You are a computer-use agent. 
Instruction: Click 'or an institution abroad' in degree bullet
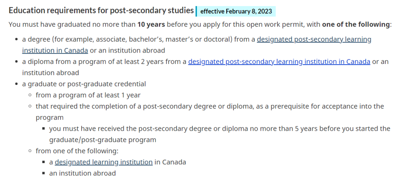(x=127, y=50)
